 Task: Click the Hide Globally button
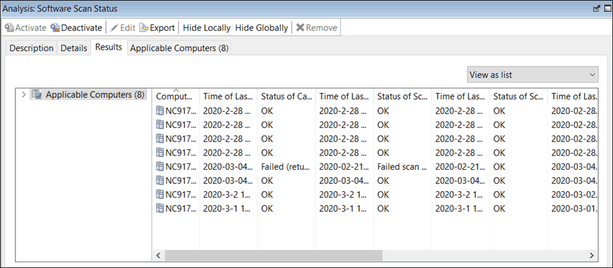[261, 28]
